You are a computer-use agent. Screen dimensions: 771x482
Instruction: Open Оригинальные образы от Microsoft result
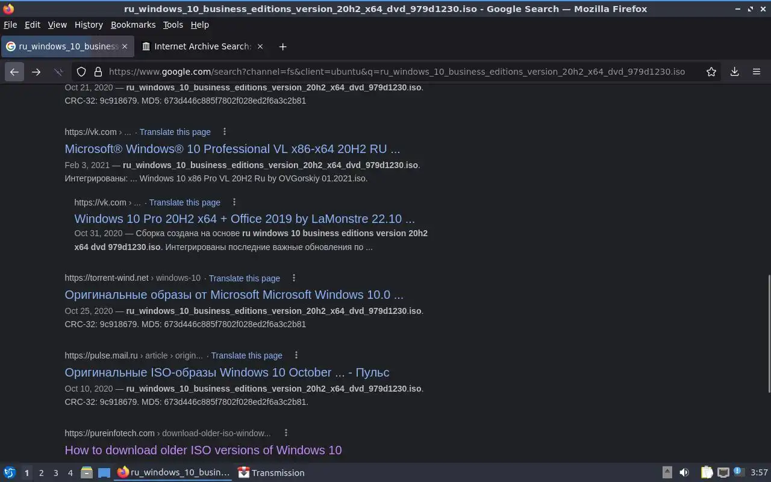(x=234, y=295)
